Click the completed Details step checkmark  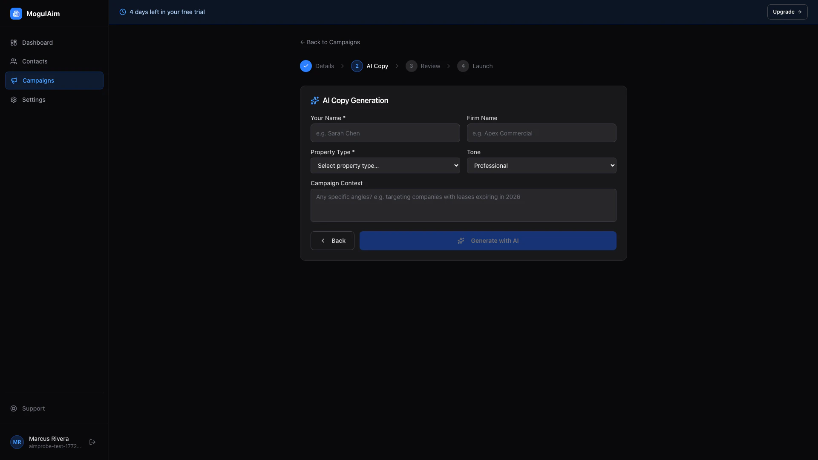306,66
